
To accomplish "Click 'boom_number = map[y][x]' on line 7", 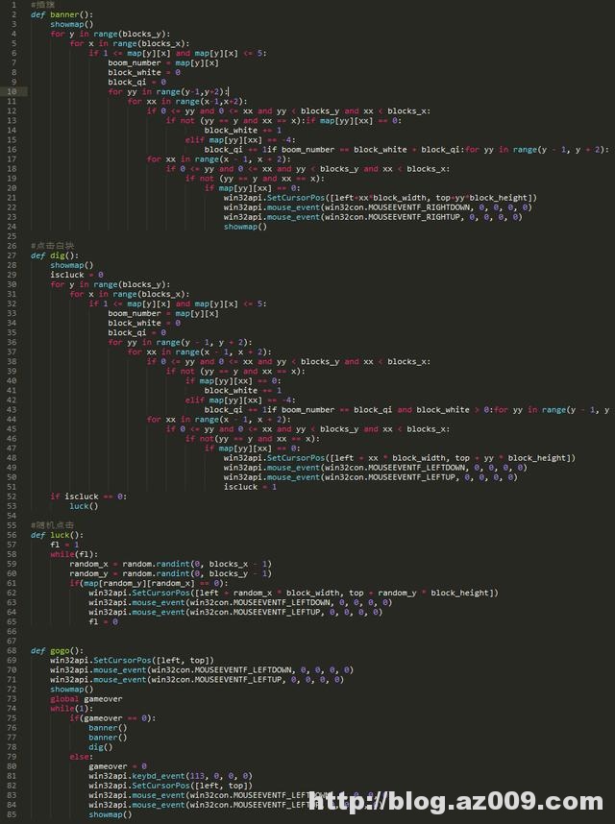I will 163,62.
